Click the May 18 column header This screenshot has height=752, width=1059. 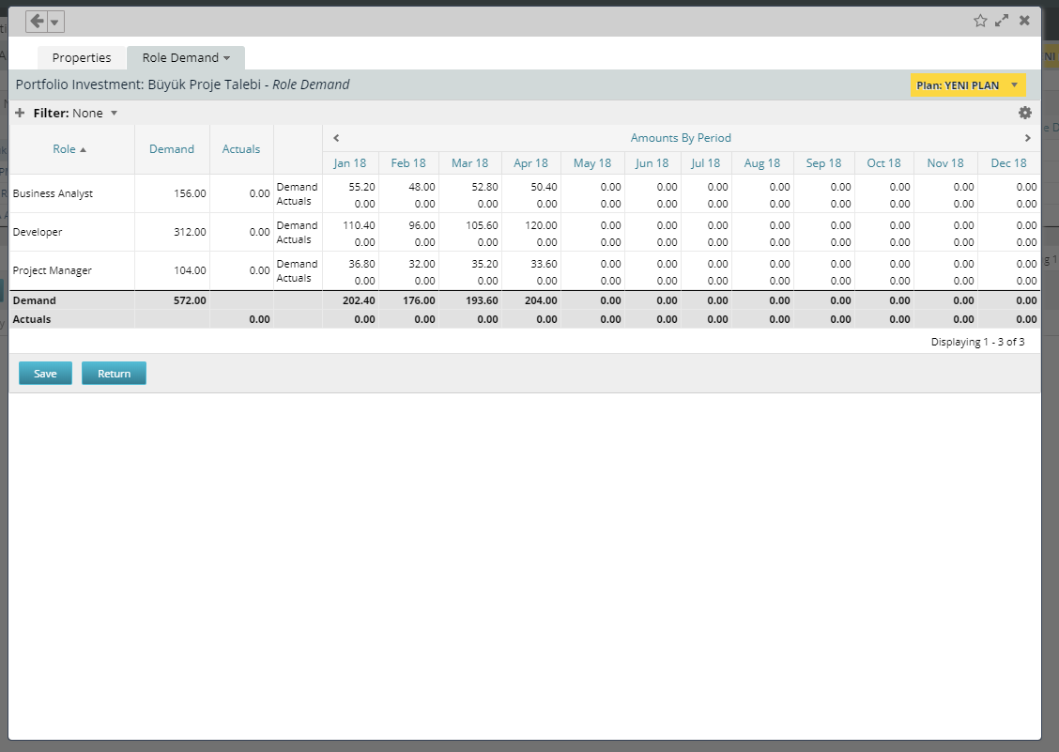[x=592, y=162]
